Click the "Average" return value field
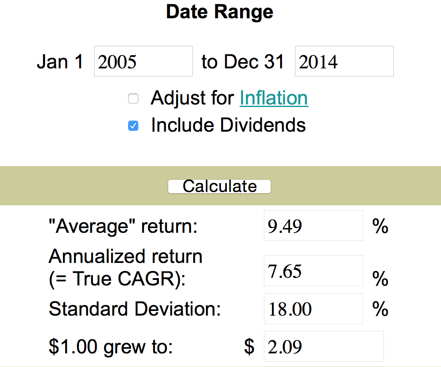The height and width of the screenshot is (367, 441). pyautogui.click(x=313, y=226)
